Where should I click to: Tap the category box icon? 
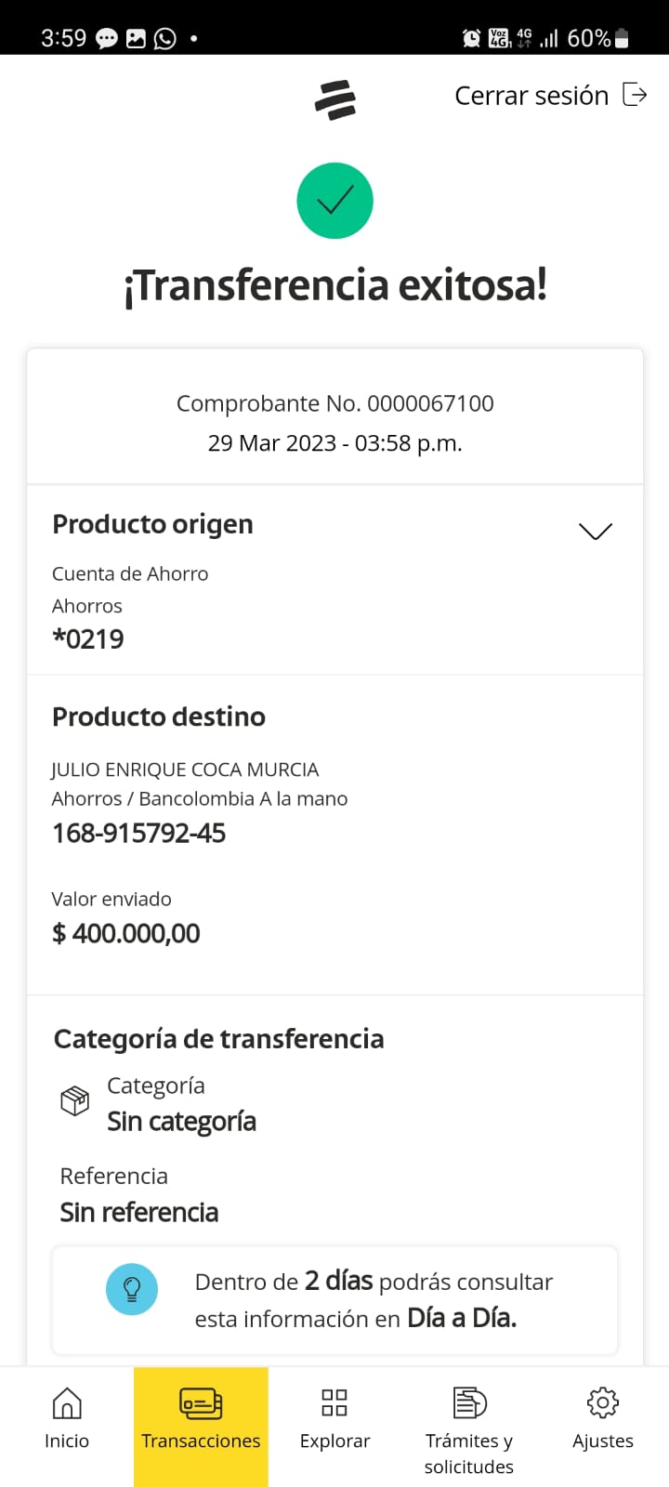coord(74,1101)
